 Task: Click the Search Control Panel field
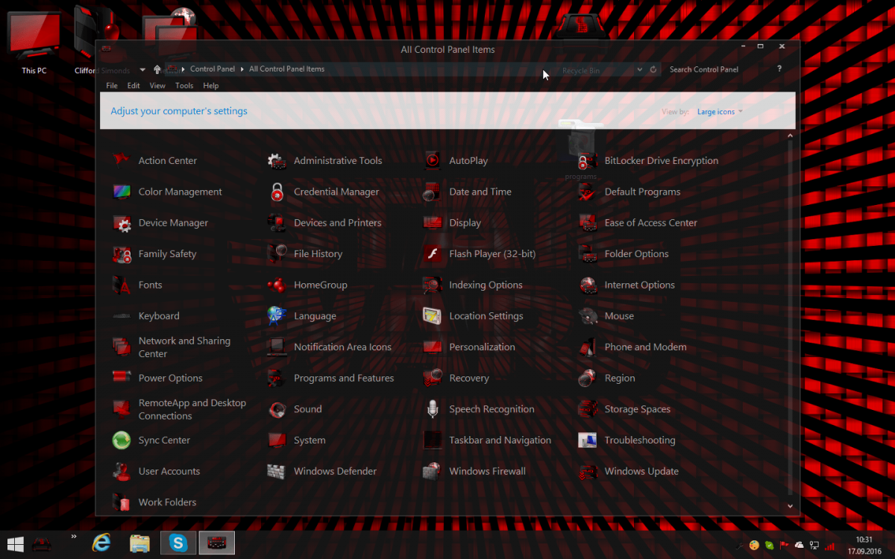pyautogui.click(x=716, y=69)
